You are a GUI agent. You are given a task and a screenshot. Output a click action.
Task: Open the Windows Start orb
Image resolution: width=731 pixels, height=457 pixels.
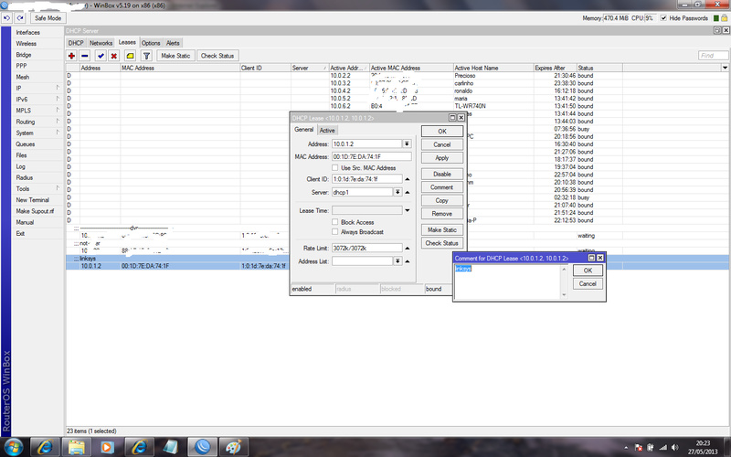[x=13, y=447]
